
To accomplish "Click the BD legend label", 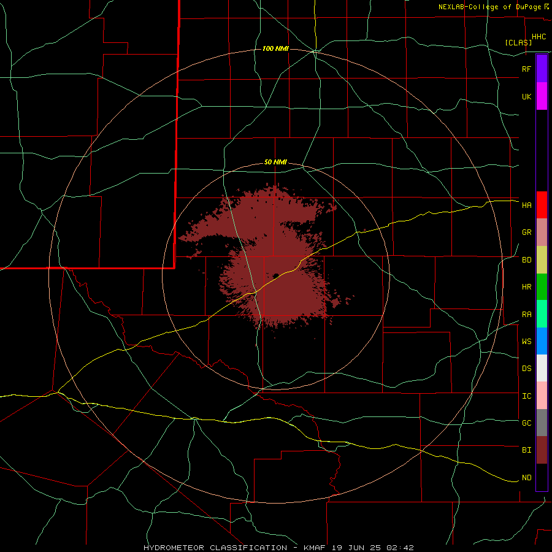I will tap(527, 260).
